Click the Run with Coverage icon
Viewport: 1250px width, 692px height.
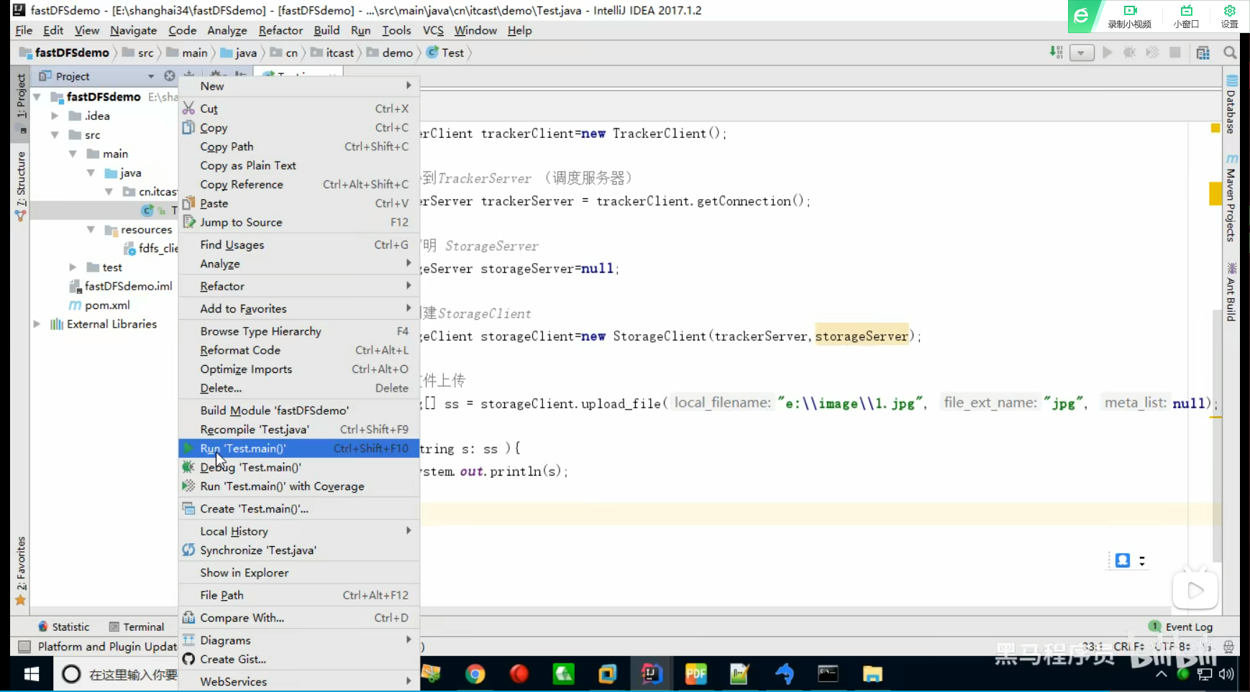click(x=188, y=486)
